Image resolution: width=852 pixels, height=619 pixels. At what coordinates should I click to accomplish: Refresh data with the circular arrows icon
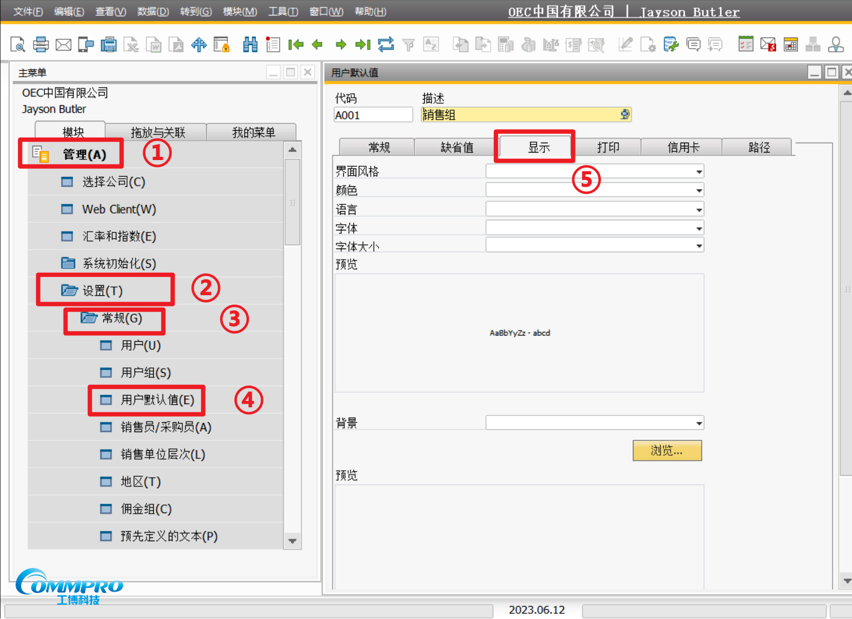click(x=386, y=44)
